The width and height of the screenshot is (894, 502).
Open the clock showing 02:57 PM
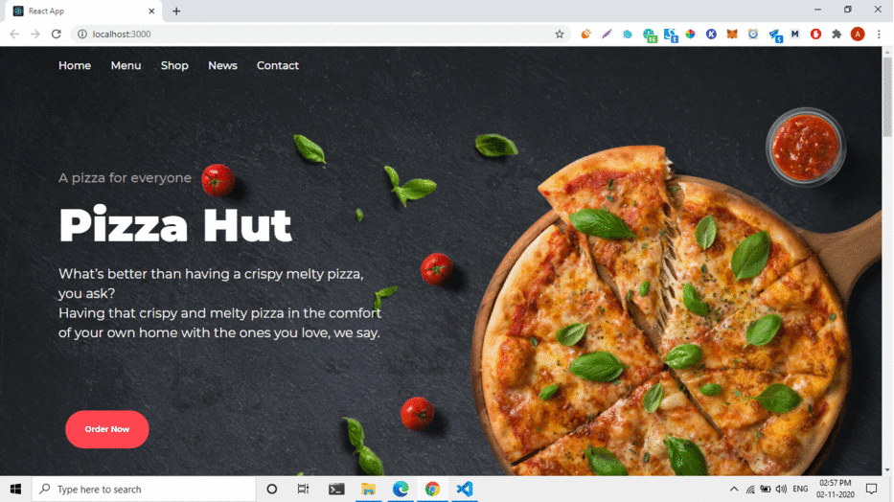836,489
